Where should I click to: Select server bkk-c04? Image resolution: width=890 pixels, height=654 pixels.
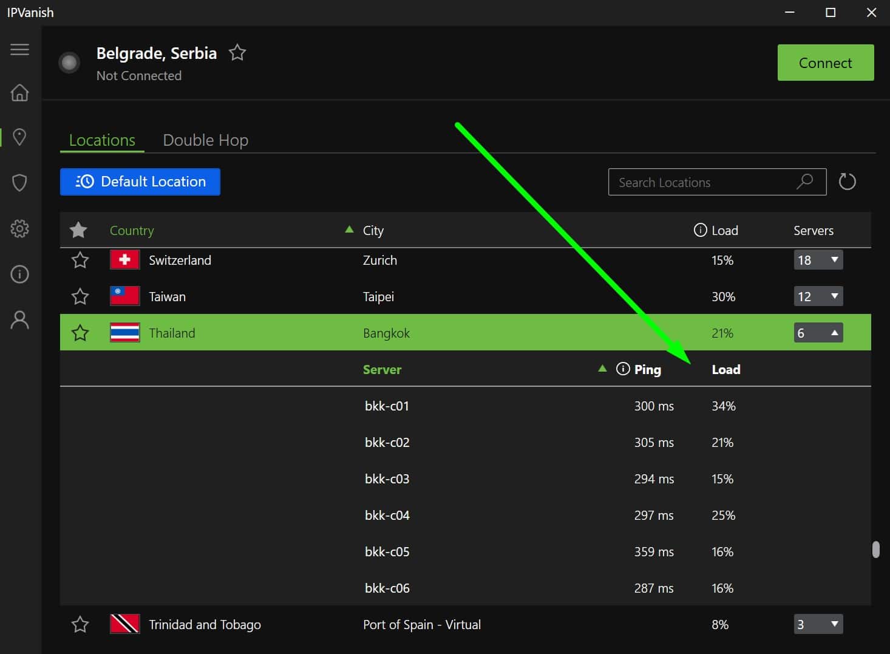[387, 516]
